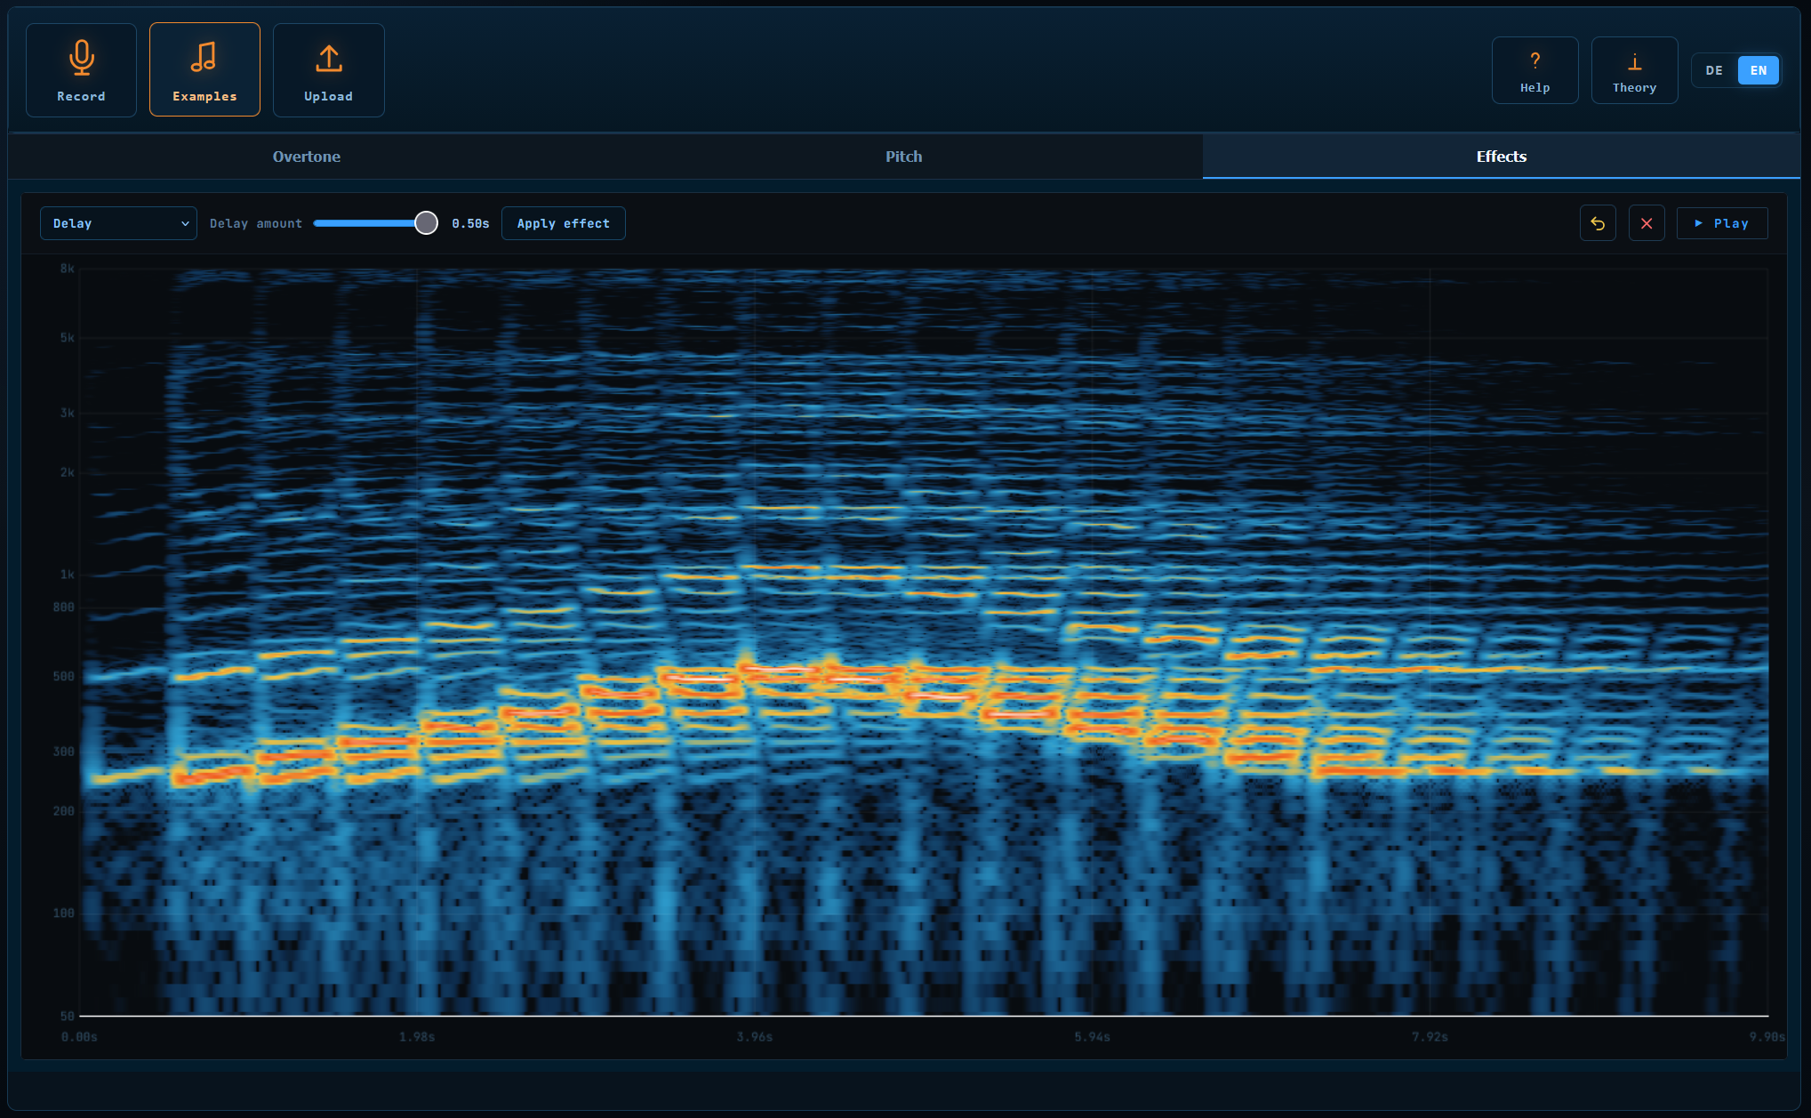Click the 100 frequency axis label
Image resolution: width=1811 pixels, height=1118 pixels.
coord(64,913)
